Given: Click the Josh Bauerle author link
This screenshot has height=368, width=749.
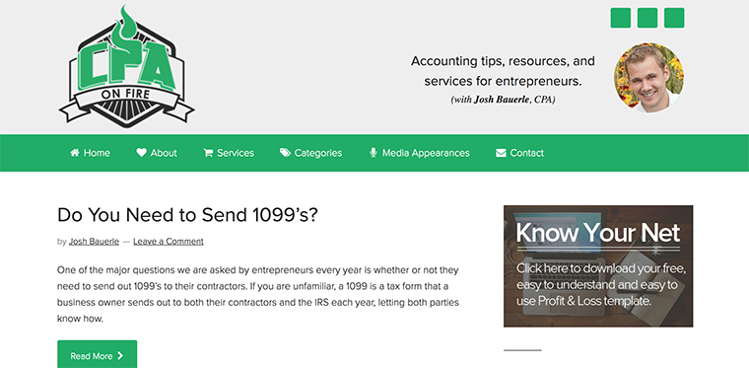Looking at the screenshot, I should 94,242.
